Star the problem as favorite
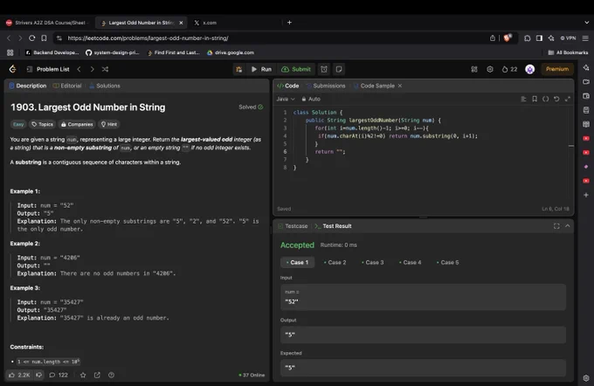 tap(83, 375)
